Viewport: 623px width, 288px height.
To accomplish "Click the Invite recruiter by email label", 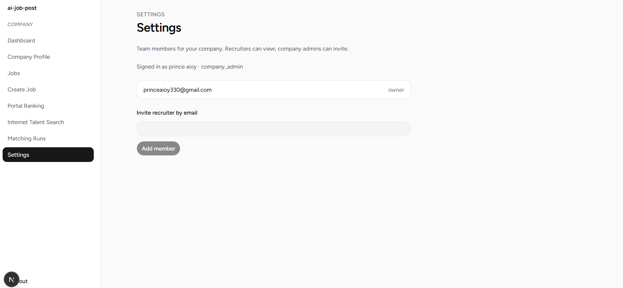I will 167,113.
